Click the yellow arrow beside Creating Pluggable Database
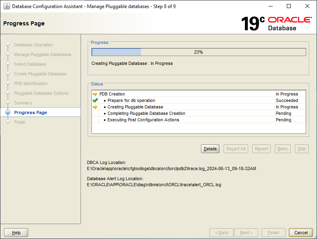Screen dimensions: 317x239 [95, 107]
